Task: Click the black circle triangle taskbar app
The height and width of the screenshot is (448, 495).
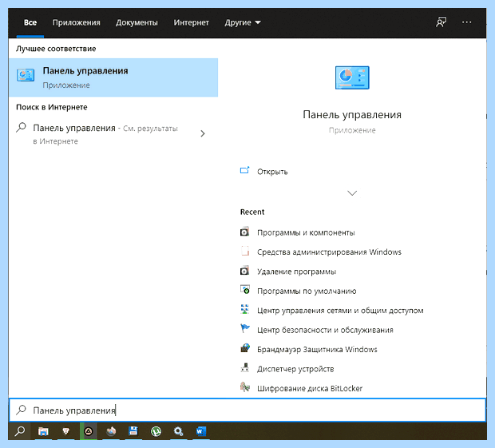Action: pyautogui.click(x=89, y=431)
